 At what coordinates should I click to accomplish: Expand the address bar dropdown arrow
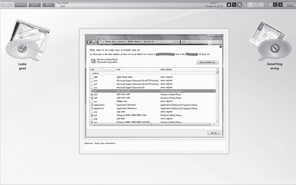(174, 42)
